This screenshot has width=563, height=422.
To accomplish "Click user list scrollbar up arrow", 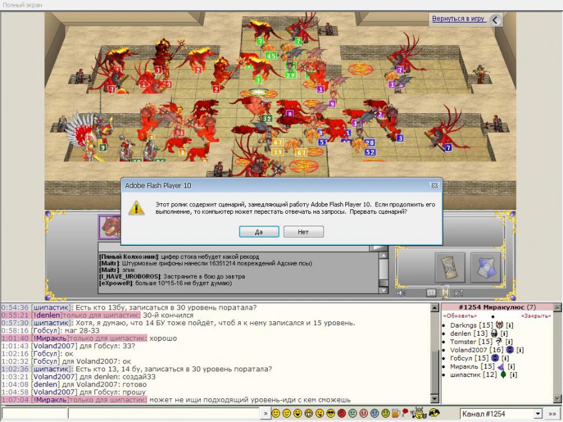I will (x=557, y=308).
